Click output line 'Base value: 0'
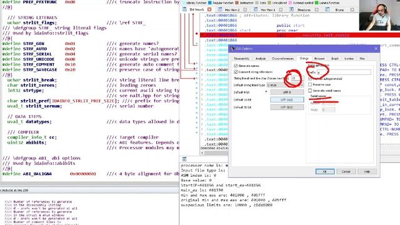 pos(196,180)
